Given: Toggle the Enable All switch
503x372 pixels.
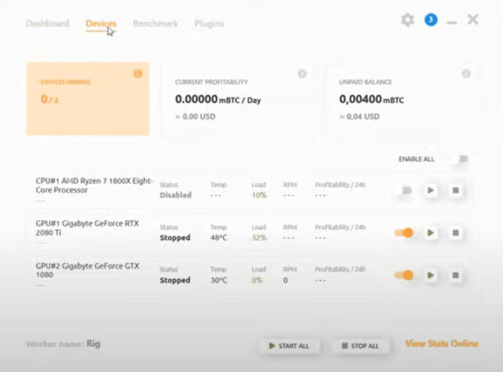Looking at the screenshot, I should (460, 159).
